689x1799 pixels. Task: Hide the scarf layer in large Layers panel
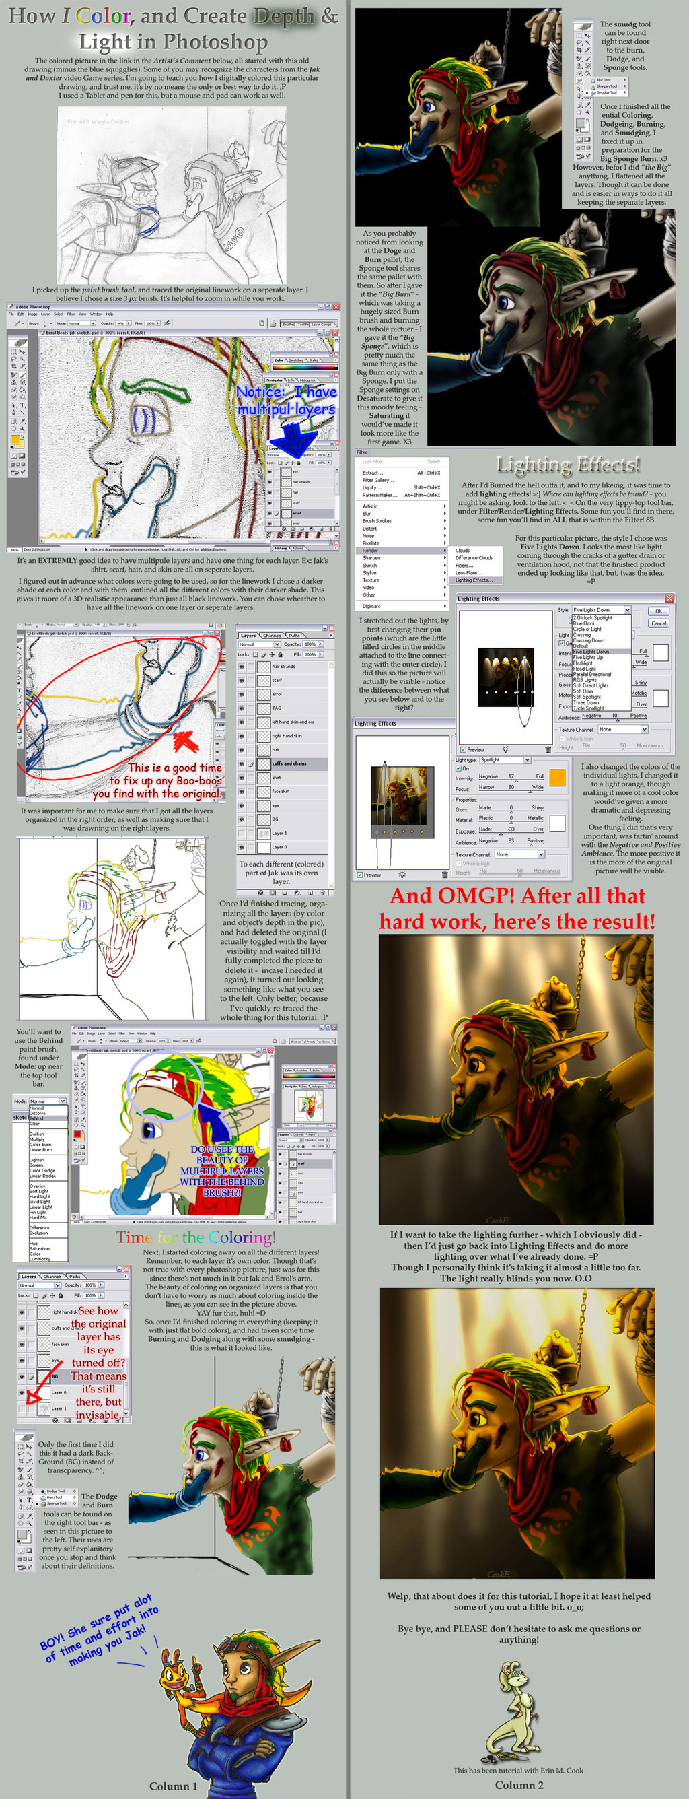coord(242,680)
